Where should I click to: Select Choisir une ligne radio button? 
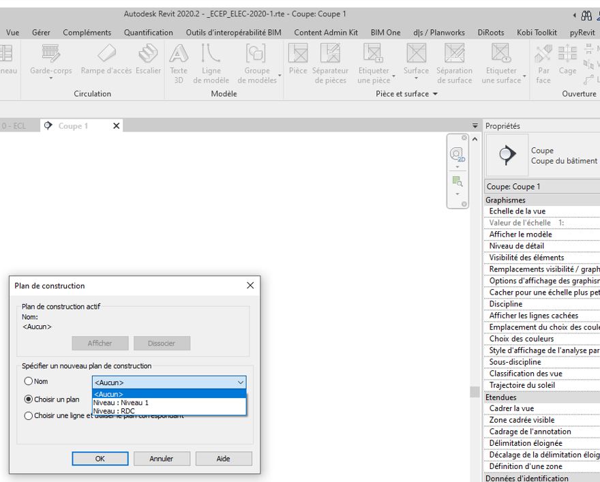[29, 416]
